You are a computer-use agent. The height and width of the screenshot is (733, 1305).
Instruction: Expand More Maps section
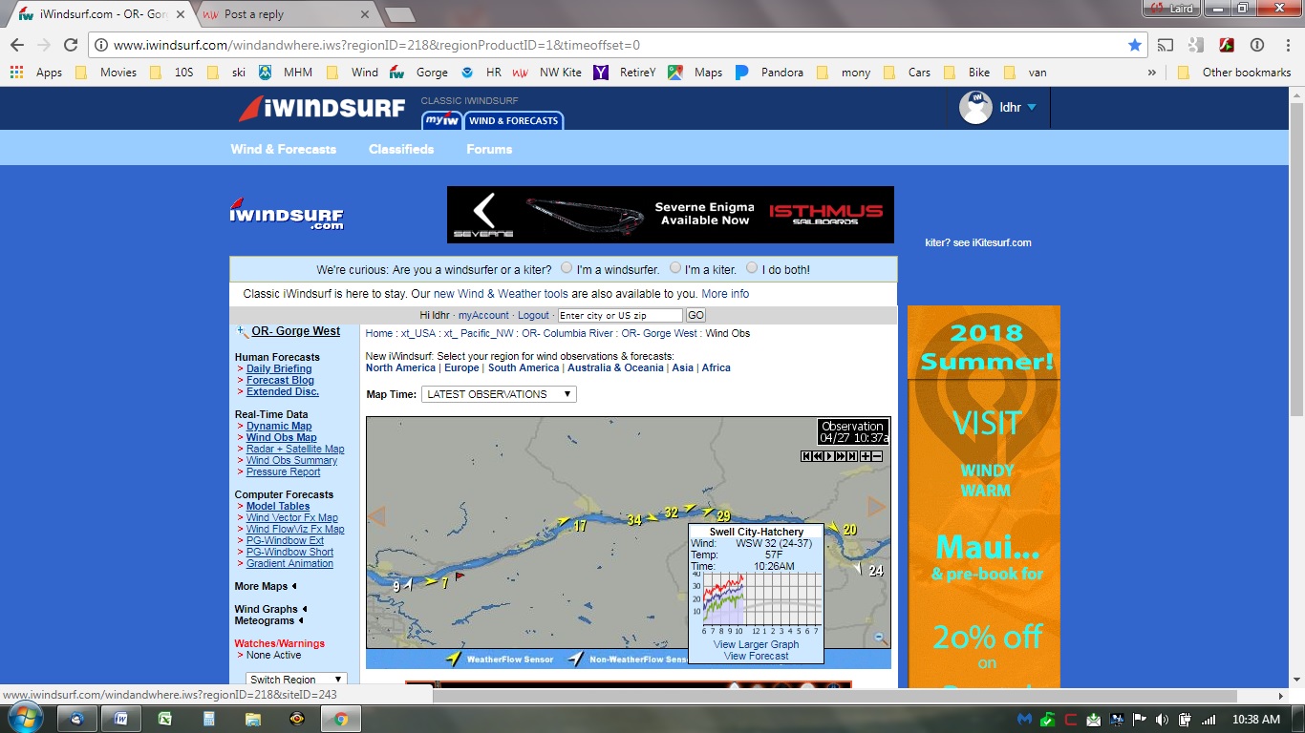pyautogui.click(x=294, y=586)
